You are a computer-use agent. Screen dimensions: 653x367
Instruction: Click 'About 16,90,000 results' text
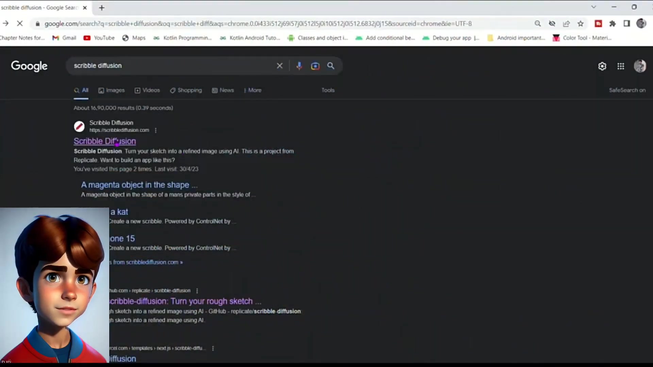123,108
